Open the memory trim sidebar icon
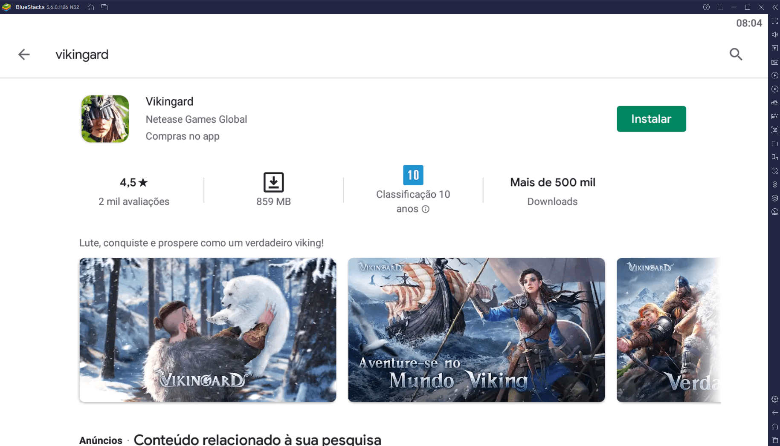The height and width of the screenshot is (446, 780). (775, 103)
